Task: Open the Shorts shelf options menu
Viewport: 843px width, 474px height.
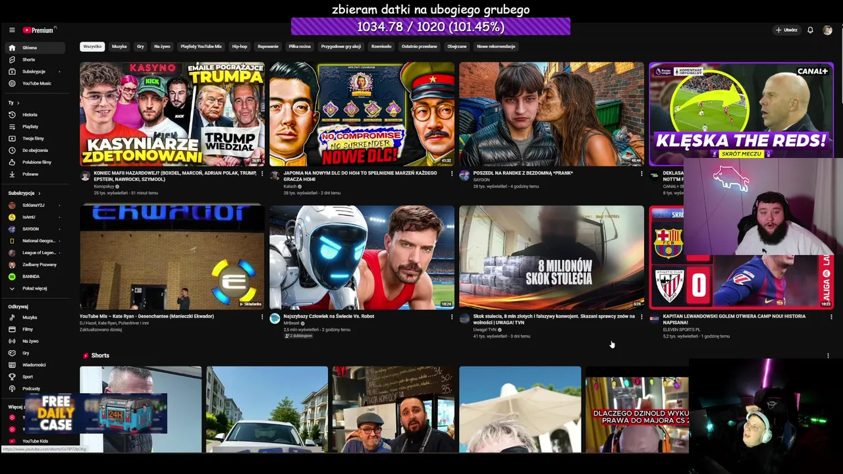Action: point(828,356)
